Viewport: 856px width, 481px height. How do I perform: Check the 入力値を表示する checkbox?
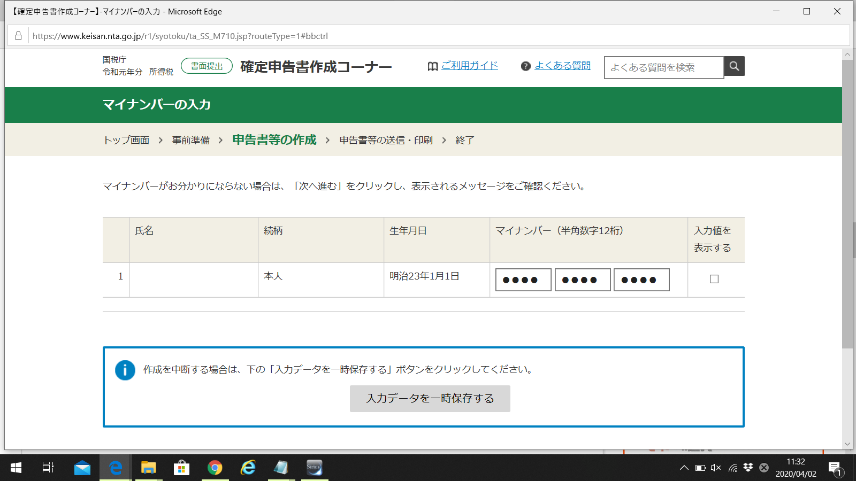(x=715, y=278)
